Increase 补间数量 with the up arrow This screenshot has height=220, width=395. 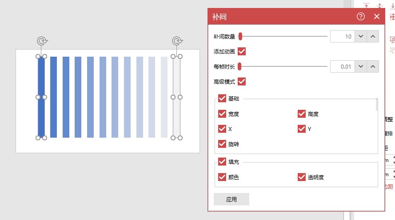(x=373, y=36)
